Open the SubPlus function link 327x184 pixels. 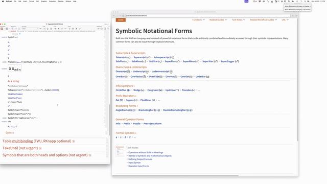coord(122,61)
